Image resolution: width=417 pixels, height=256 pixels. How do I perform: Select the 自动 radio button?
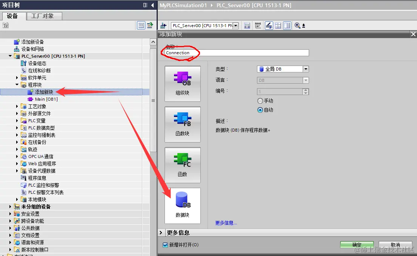(x=260, y=110)
